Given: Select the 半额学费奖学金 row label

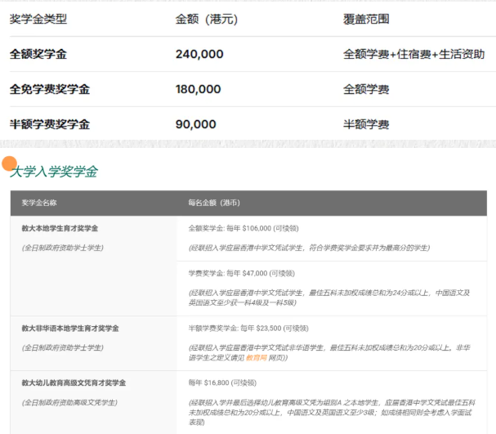Looking at the screenshot, I should point(50,124).
